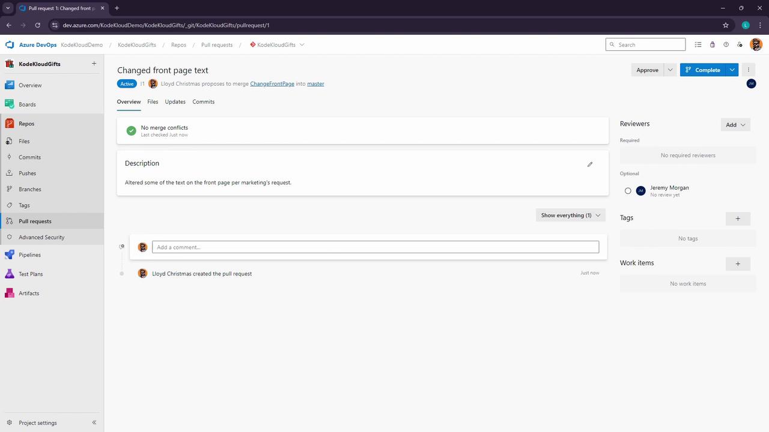Open the Overview sidebar icon
Viewport: 769px width, 432px height.
point(10,85)
